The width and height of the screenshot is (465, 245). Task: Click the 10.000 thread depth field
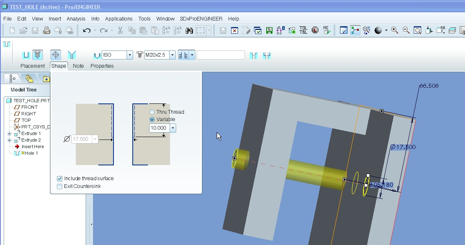159,128
